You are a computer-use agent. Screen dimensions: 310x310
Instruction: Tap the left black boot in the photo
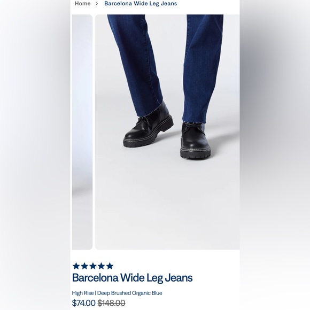tap(149, 129)
